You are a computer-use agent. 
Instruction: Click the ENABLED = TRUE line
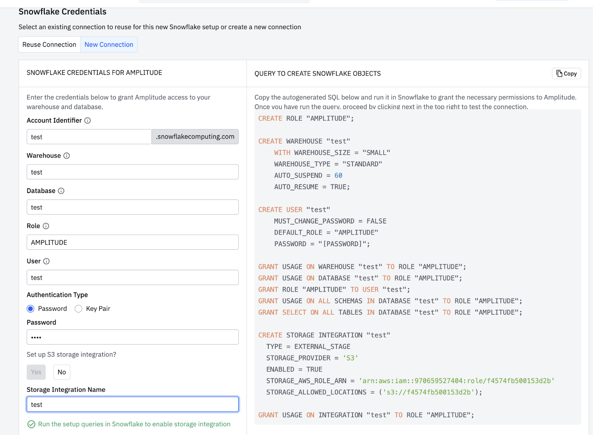tap(294, 369)
